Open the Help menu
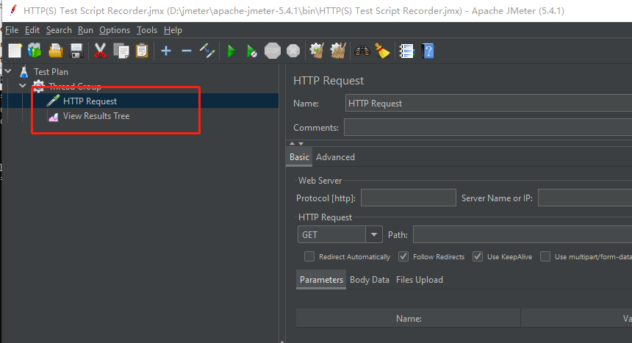The width and height of the screenshot is (632, 343). click(173, 30)
